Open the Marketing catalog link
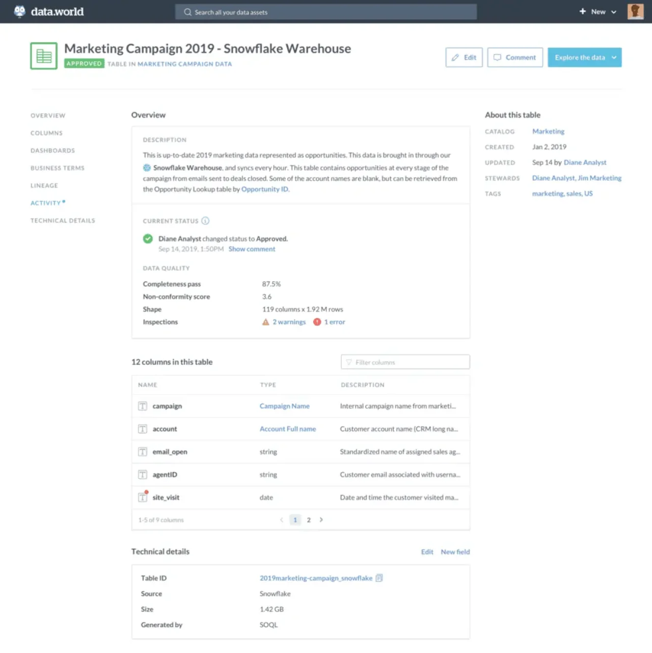The width and height of the screenshot is (652, 653). 548,131
